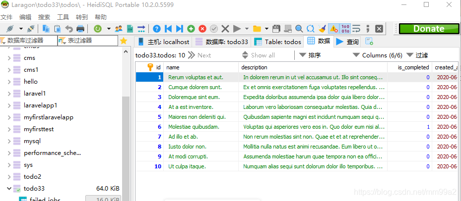Select the 'Molestiae quibusdam.' name cell

pyautogui.click(x=201, y=127)
